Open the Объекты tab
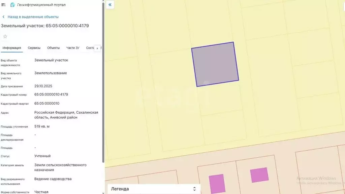 53,48
